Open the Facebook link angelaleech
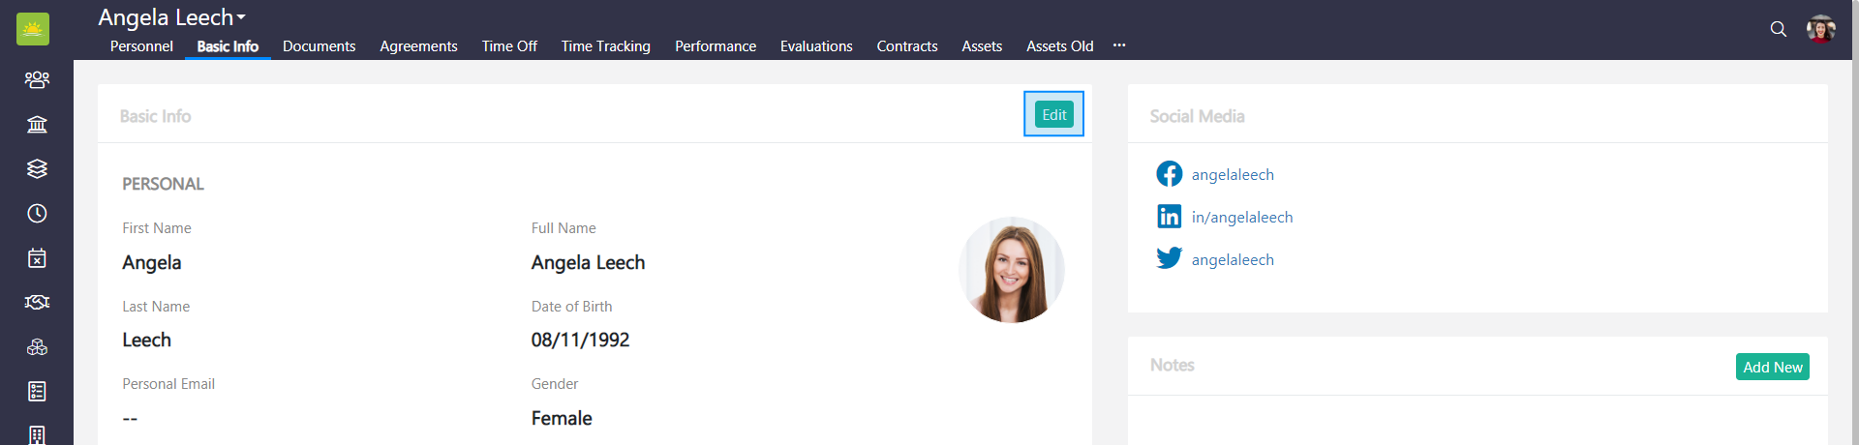Viewport: 1859px width, 445px height. [1233, 174]
